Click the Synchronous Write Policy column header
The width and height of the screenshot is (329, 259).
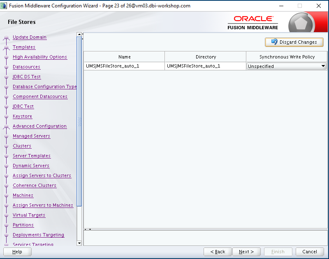pos(287,57)
